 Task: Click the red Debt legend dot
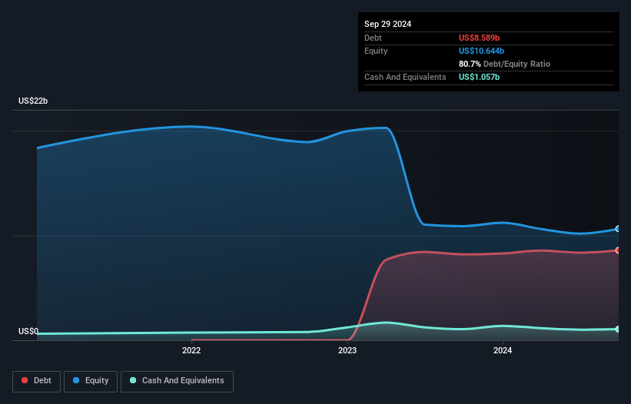click(25, 380)
